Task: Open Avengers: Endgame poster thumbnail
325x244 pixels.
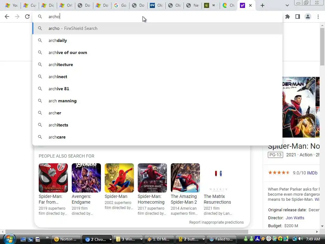Action: point(86,178)
